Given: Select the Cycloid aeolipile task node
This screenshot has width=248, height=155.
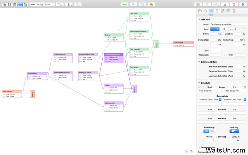Looking at the screenshot, I should (63, 58).
